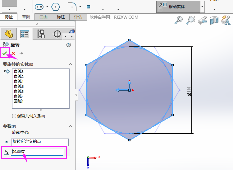Switch to the 特征 tab
This screenshot has height=170, width=233.
coord(9,17)
